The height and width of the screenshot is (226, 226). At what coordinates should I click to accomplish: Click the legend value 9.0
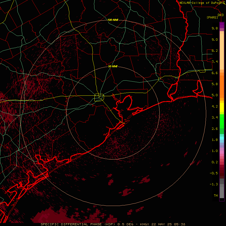coord(215,39)
